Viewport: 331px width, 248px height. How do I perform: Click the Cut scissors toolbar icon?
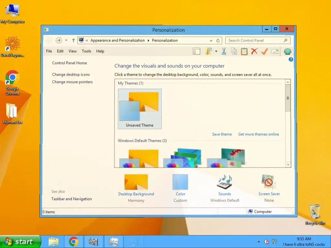pos(224,51)
